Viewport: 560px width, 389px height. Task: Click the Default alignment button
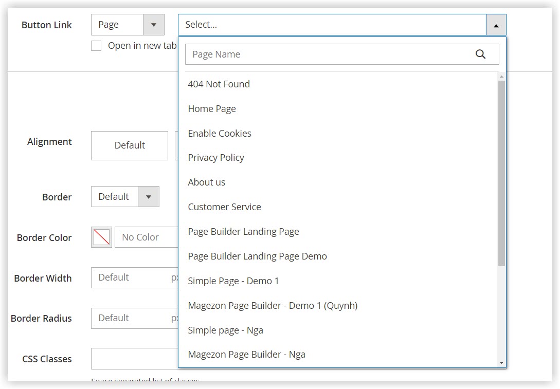click(x=130, y=145)
